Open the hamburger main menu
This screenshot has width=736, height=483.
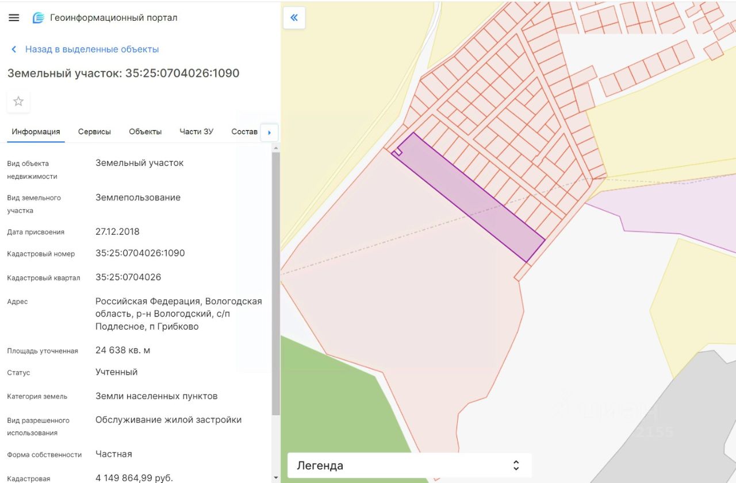coord(14,18)
